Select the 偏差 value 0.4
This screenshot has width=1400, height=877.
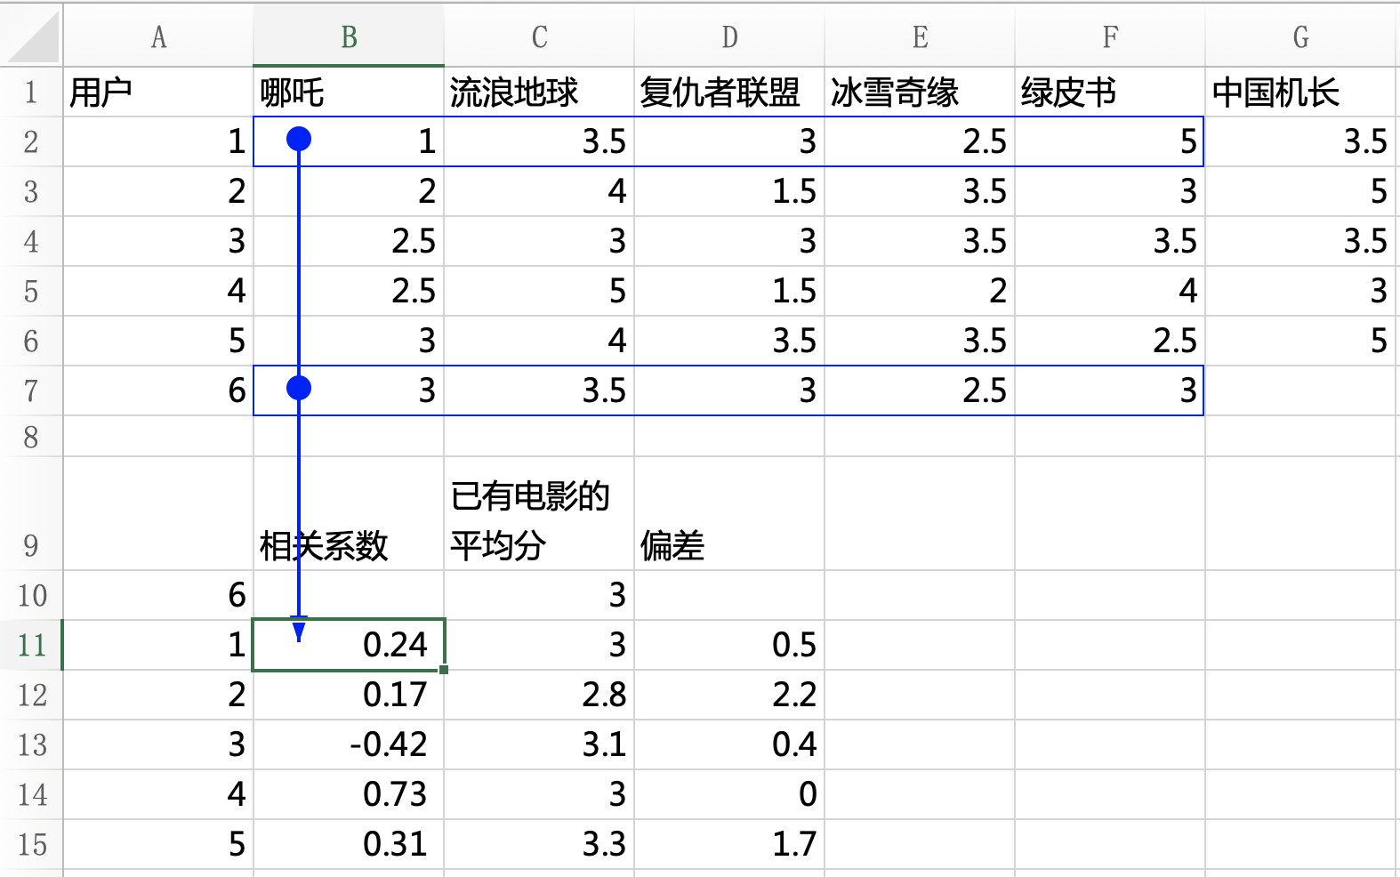[x=729, y=744]
